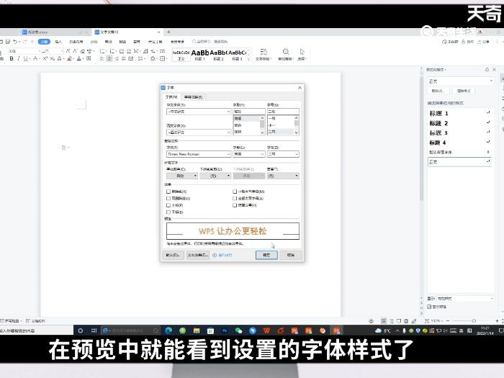Toggle Bold formatting in the ribbon
The image size is (504, 378).
tap(12, 58)
